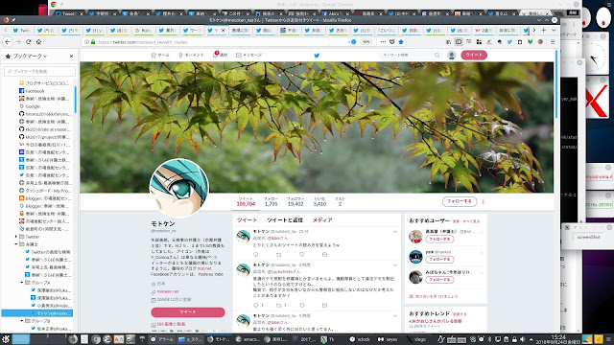The image size is (614, 345).
Task: Like the first tweet heart icon
Action: [302, 255]
